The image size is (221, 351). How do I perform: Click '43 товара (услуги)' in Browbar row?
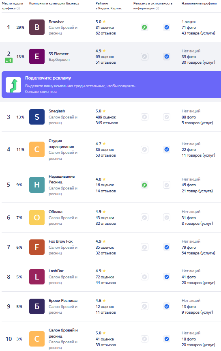tap(198, 33)
